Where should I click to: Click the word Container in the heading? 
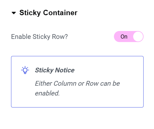point(60,13)
